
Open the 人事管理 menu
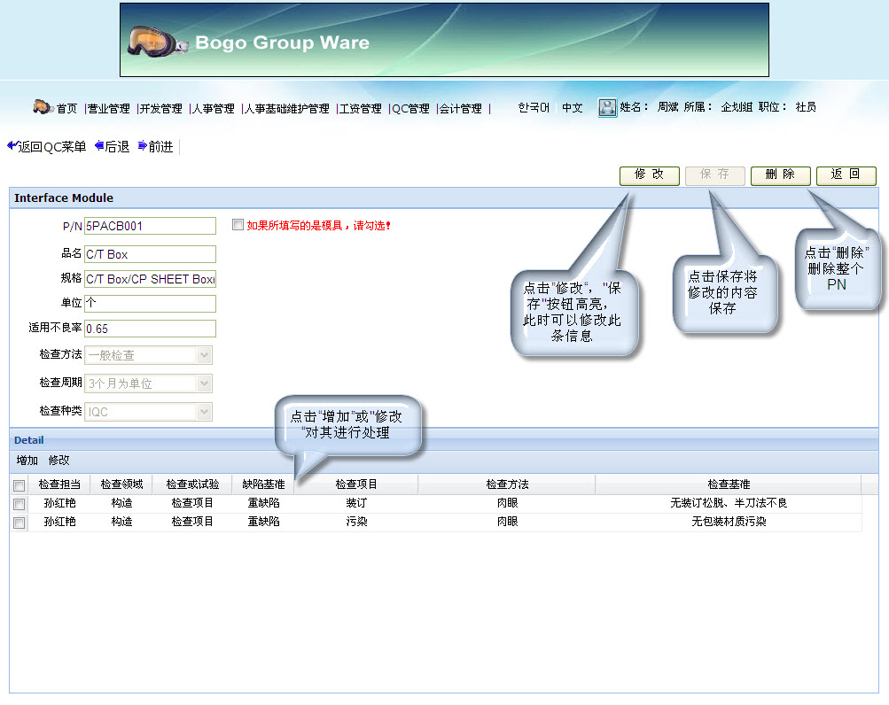point(214,108)
